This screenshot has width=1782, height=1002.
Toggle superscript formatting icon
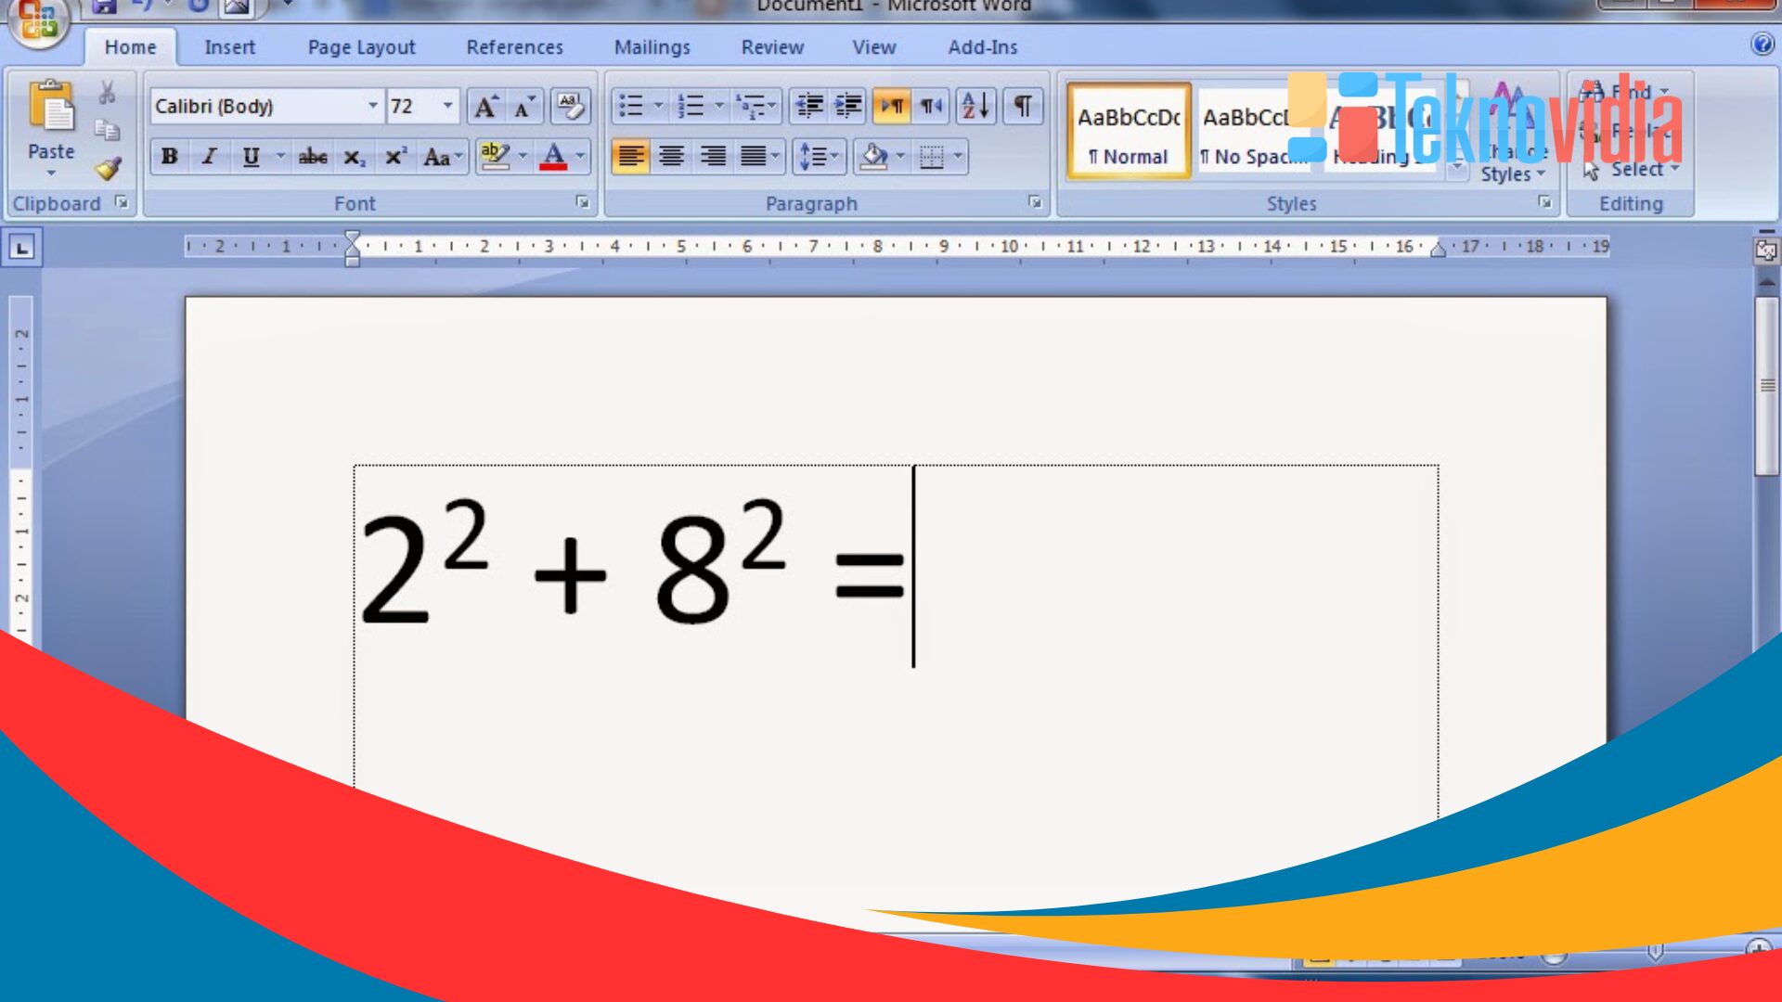coord(394,157)
